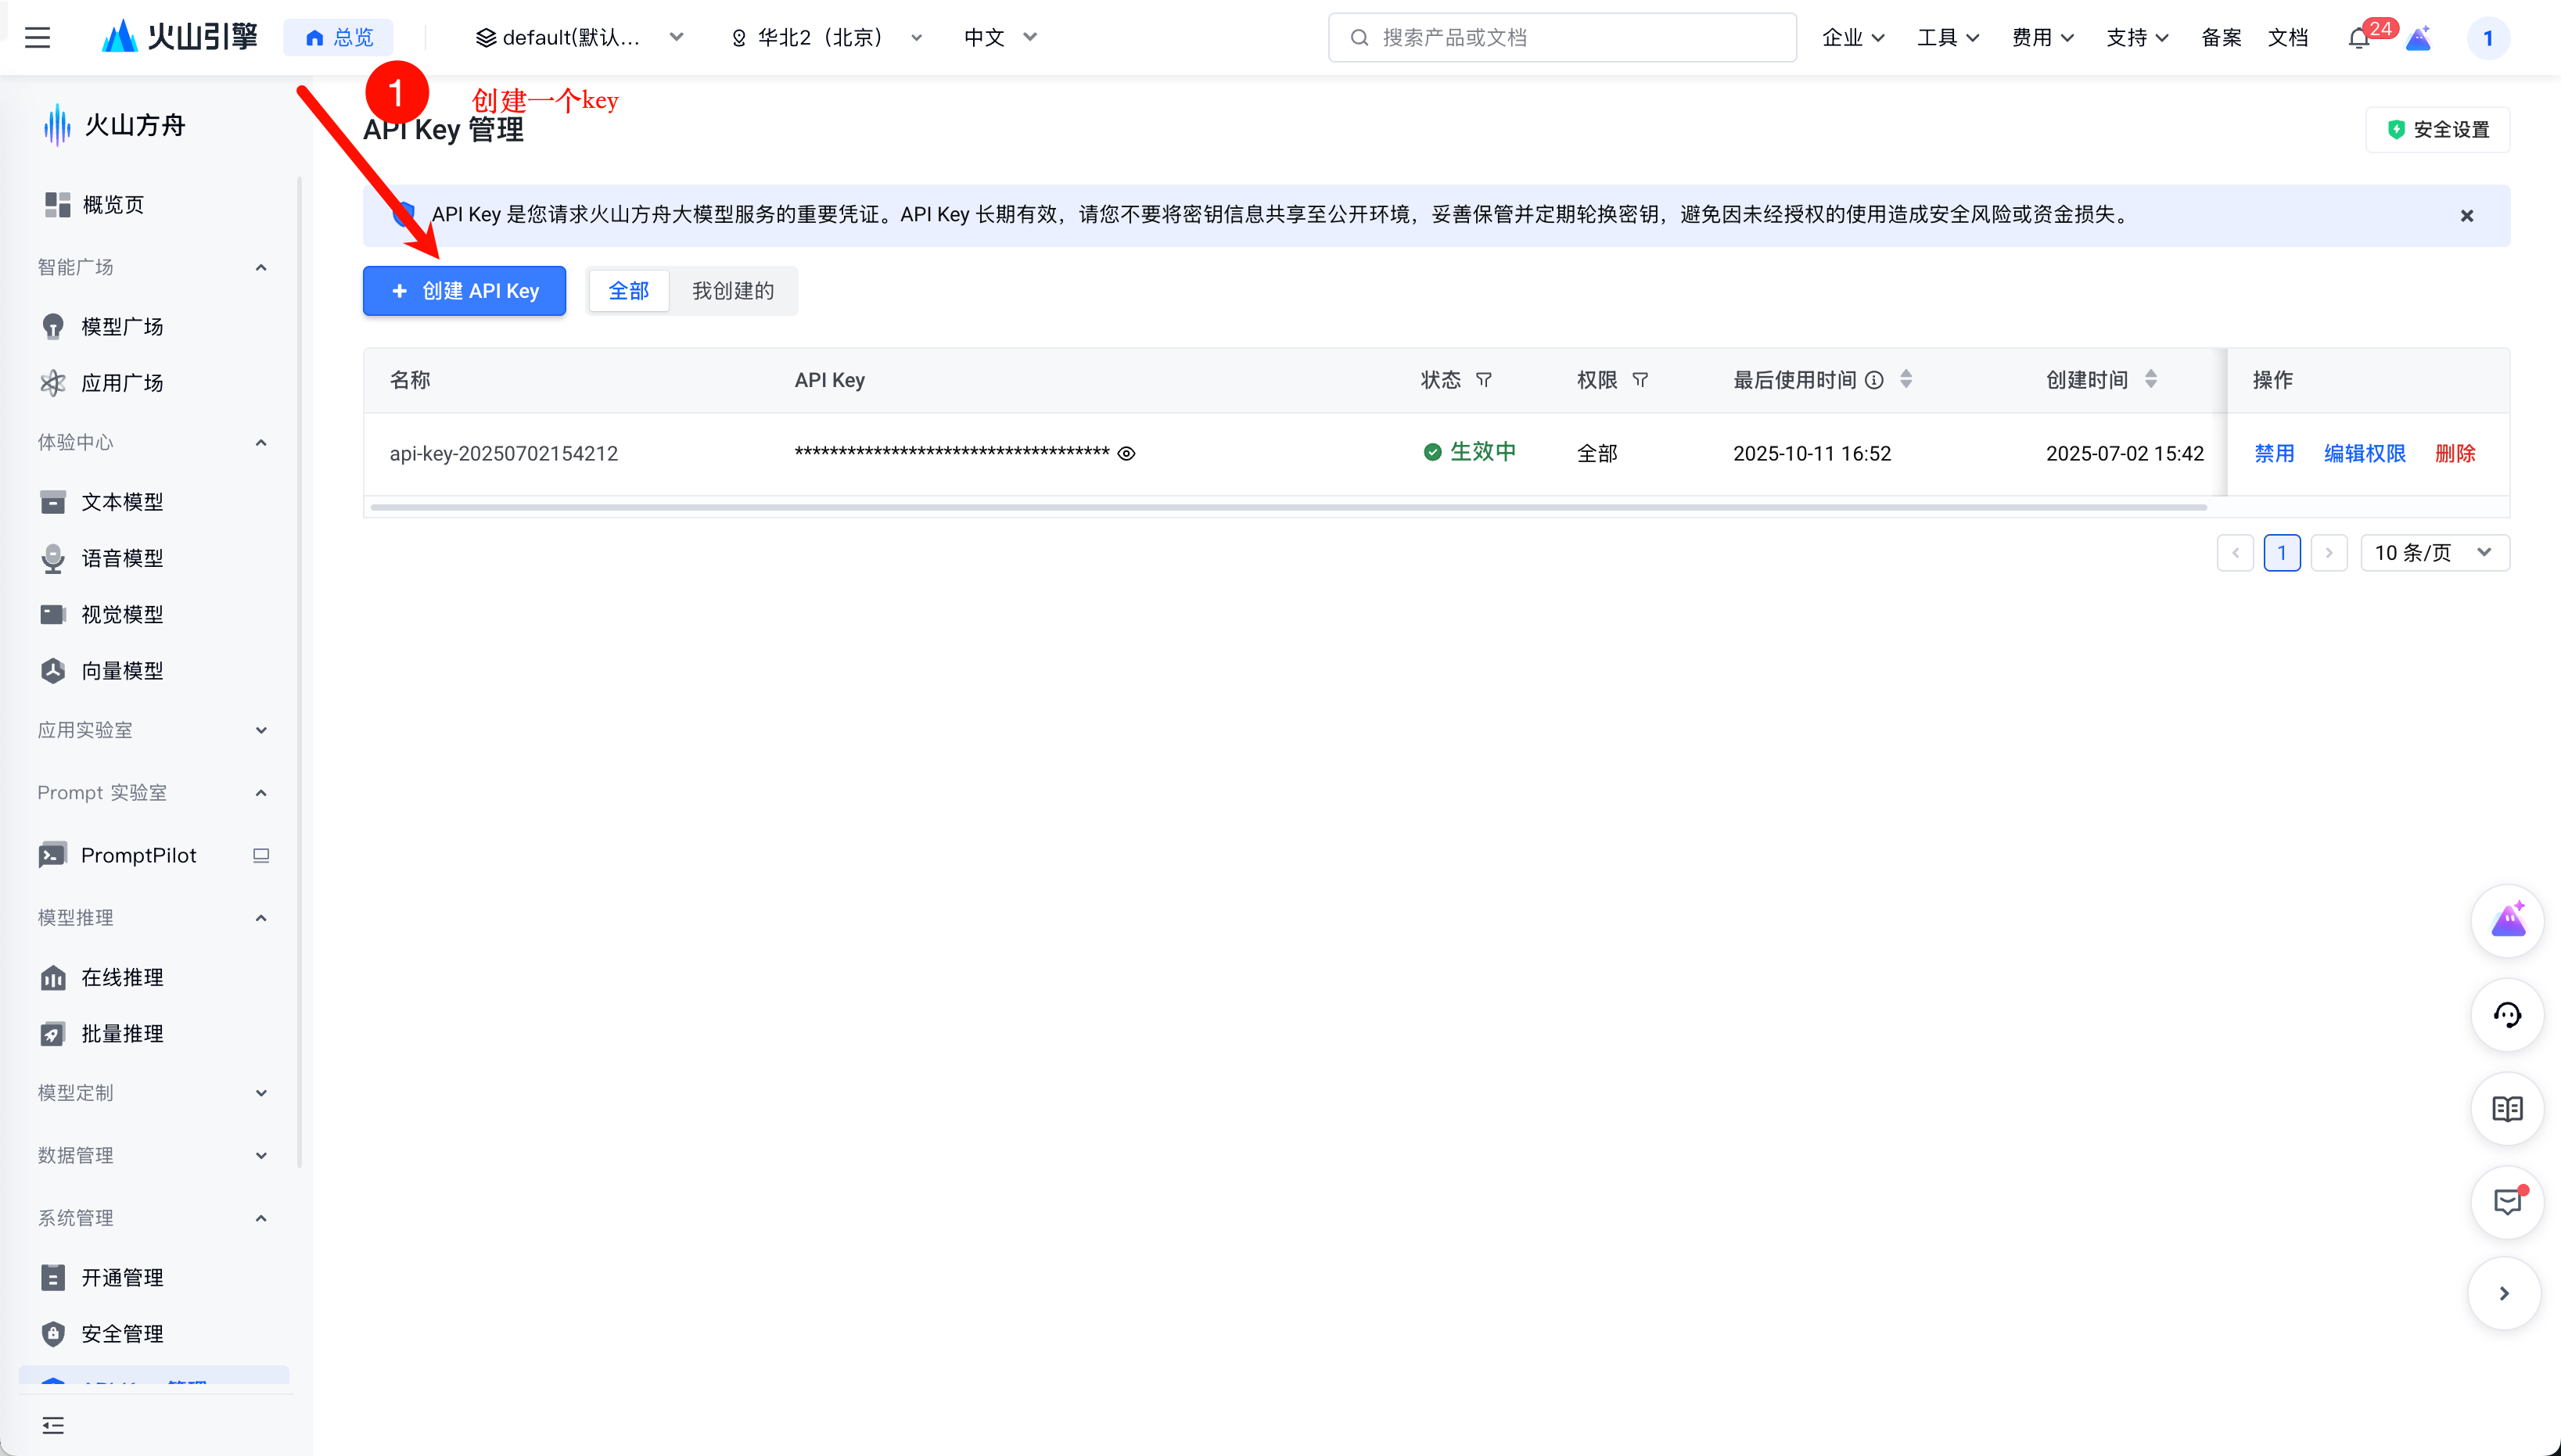Screen dimensions: 2561x1456
Task: Click last-used-time info icon
Action: point(1875,380)
